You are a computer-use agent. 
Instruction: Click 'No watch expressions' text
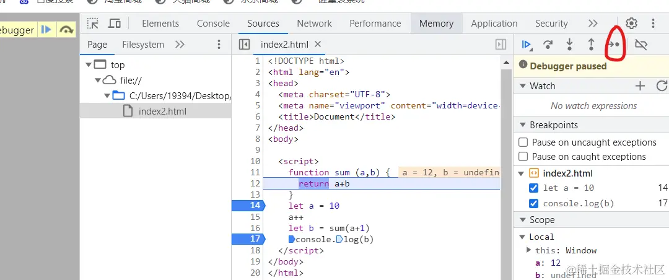point(593,106)
